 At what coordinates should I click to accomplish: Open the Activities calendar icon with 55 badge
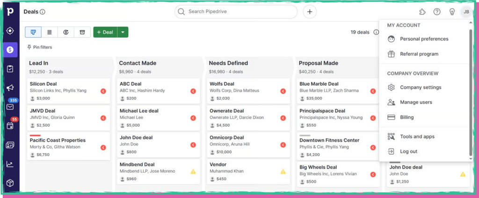10,126
